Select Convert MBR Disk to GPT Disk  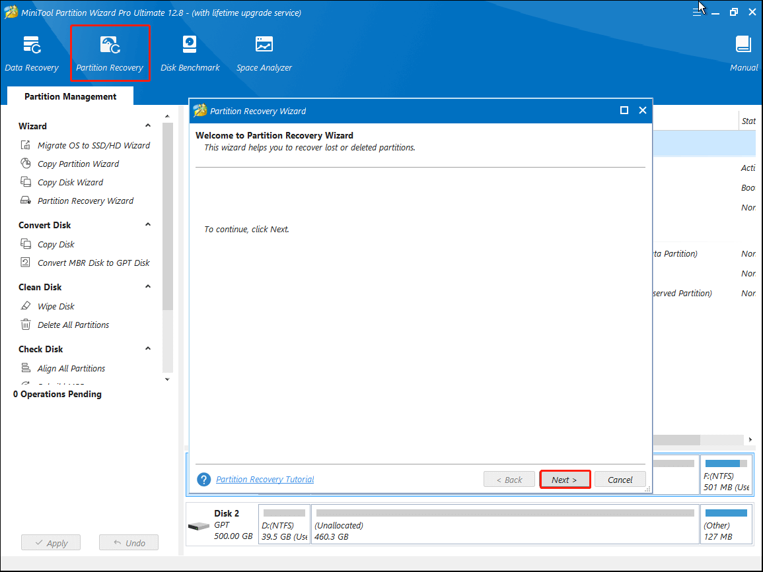pyautogui.click(x=94, y=263)
